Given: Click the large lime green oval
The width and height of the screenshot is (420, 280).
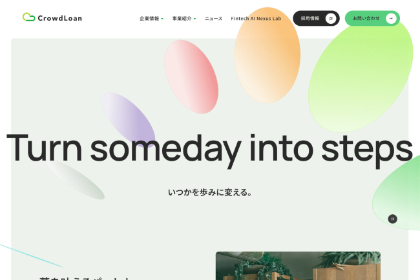Looking at the screenshot, I should point(361,77).
